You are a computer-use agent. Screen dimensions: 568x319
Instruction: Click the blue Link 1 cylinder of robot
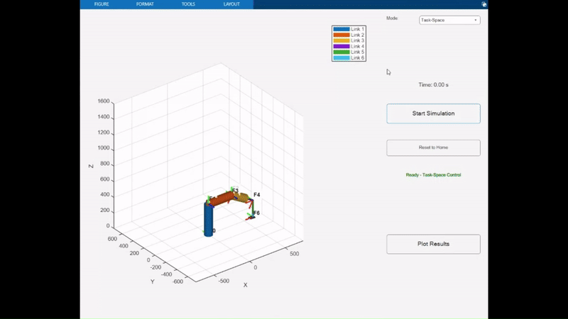[208, 220]
